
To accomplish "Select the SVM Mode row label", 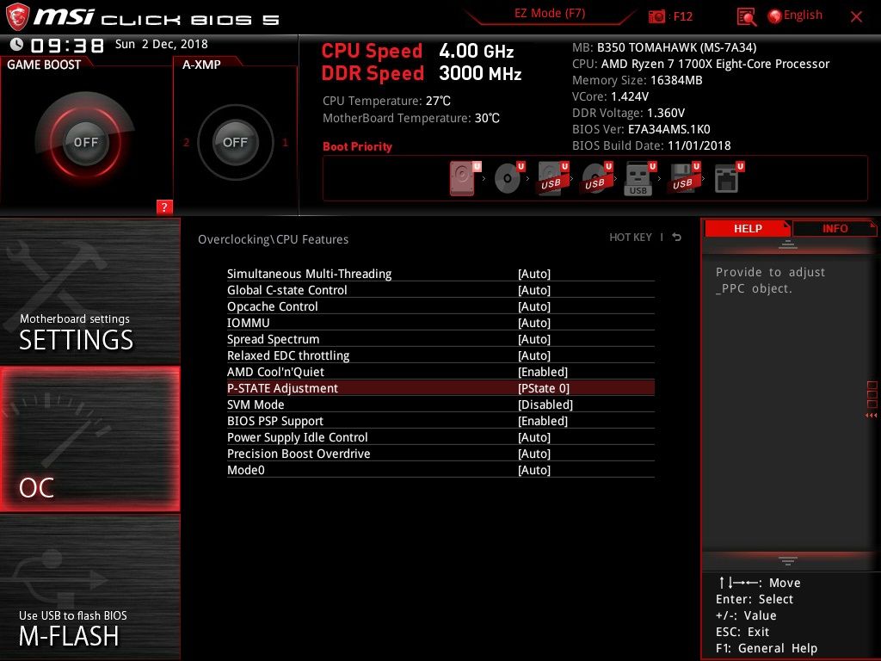I will point(255,405).
